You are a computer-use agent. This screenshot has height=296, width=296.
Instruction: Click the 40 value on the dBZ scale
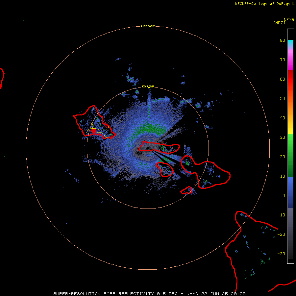283,118
